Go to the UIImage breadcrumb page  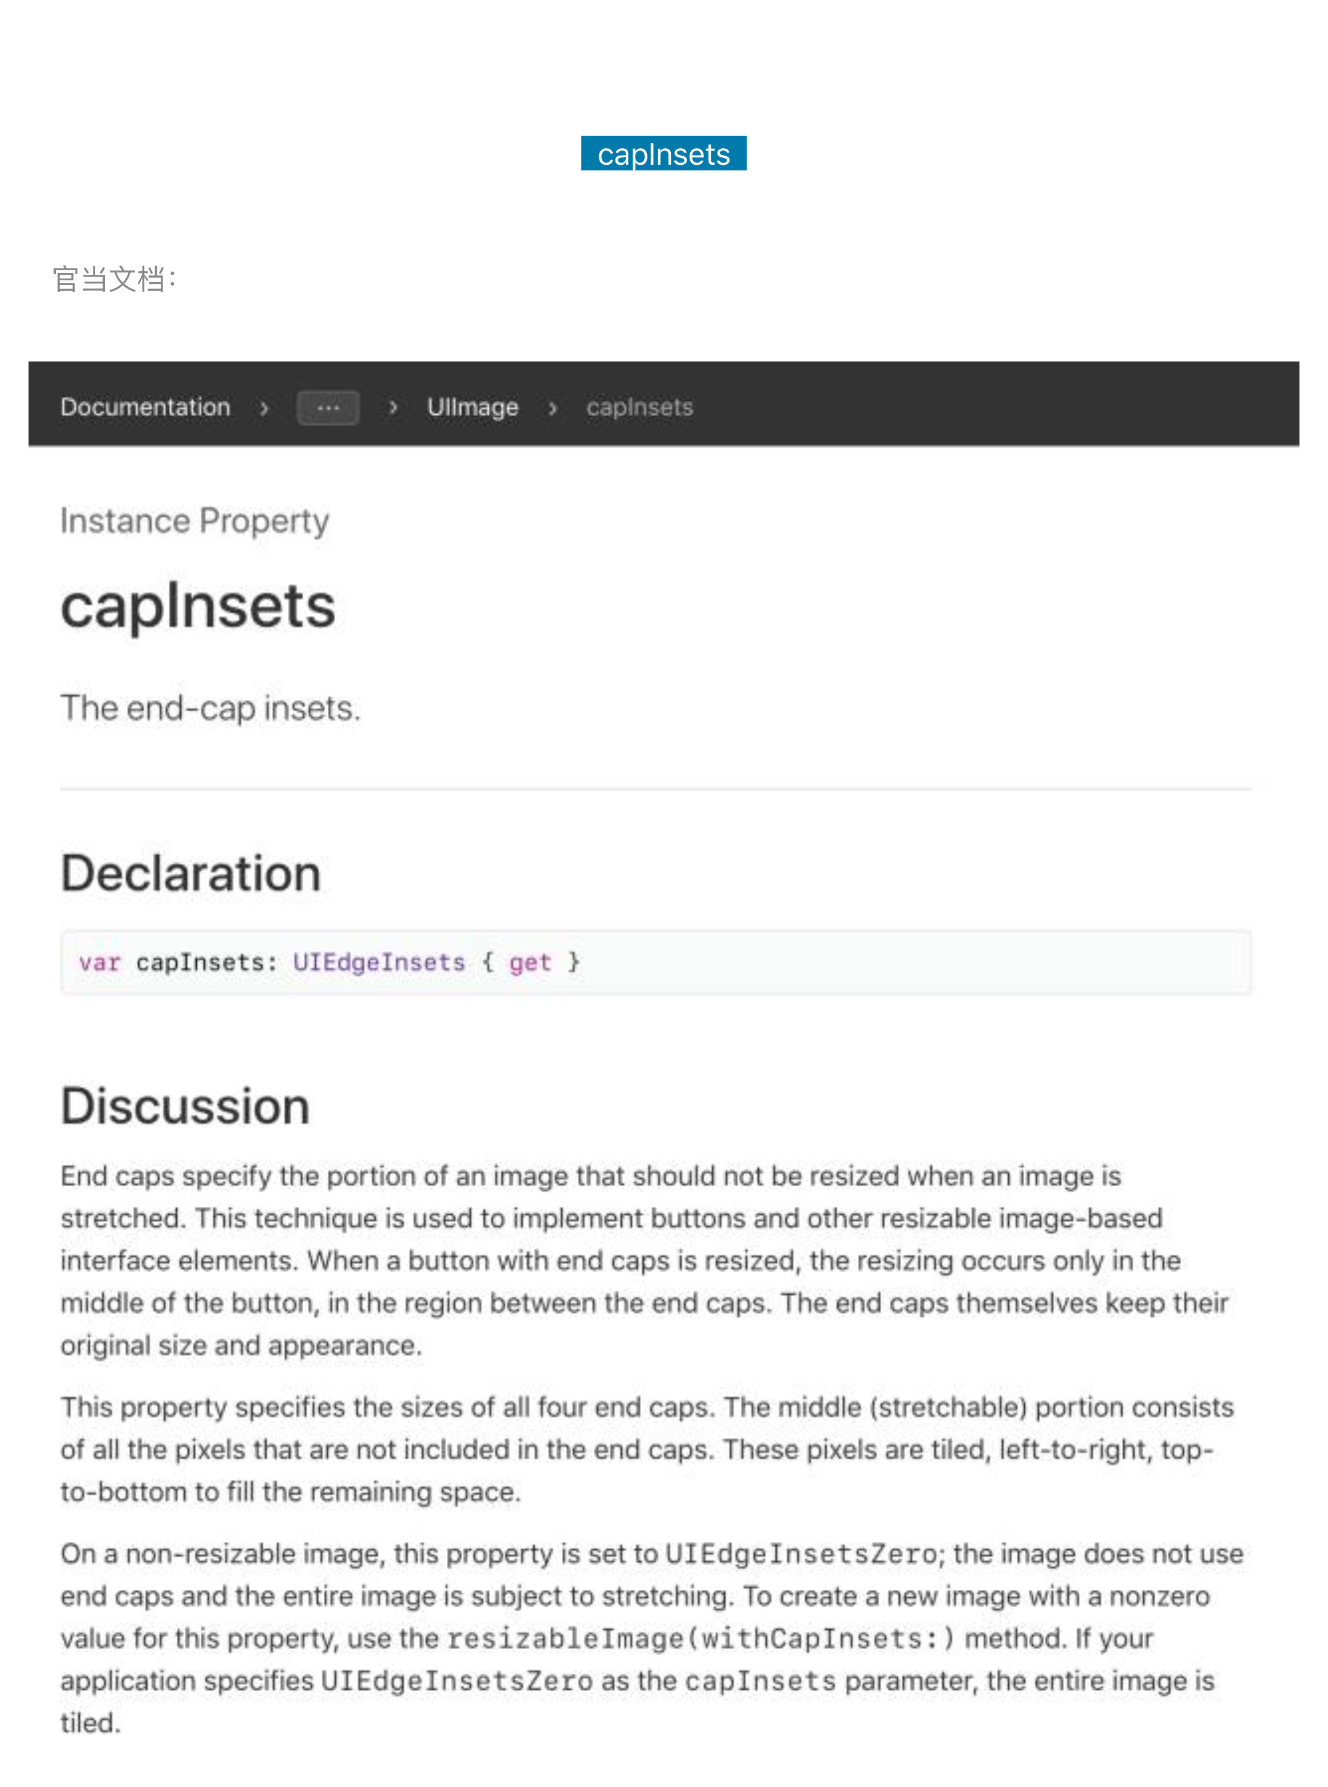coord(472,407)
